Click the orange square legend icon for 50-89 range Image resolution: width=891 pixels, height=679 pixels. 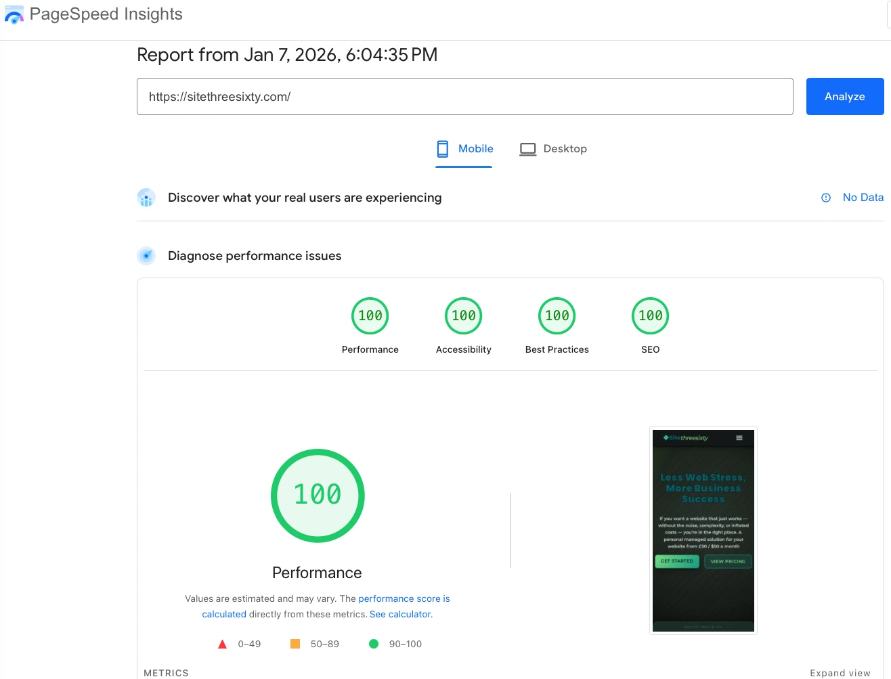pos(295,644)
